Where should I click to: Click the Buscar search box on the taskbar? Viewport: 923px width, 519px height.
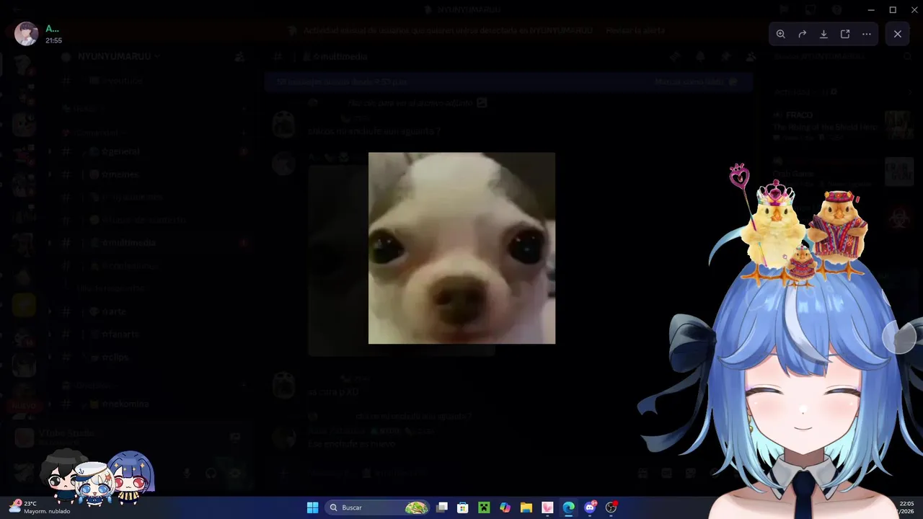click(x=378, y=507)
